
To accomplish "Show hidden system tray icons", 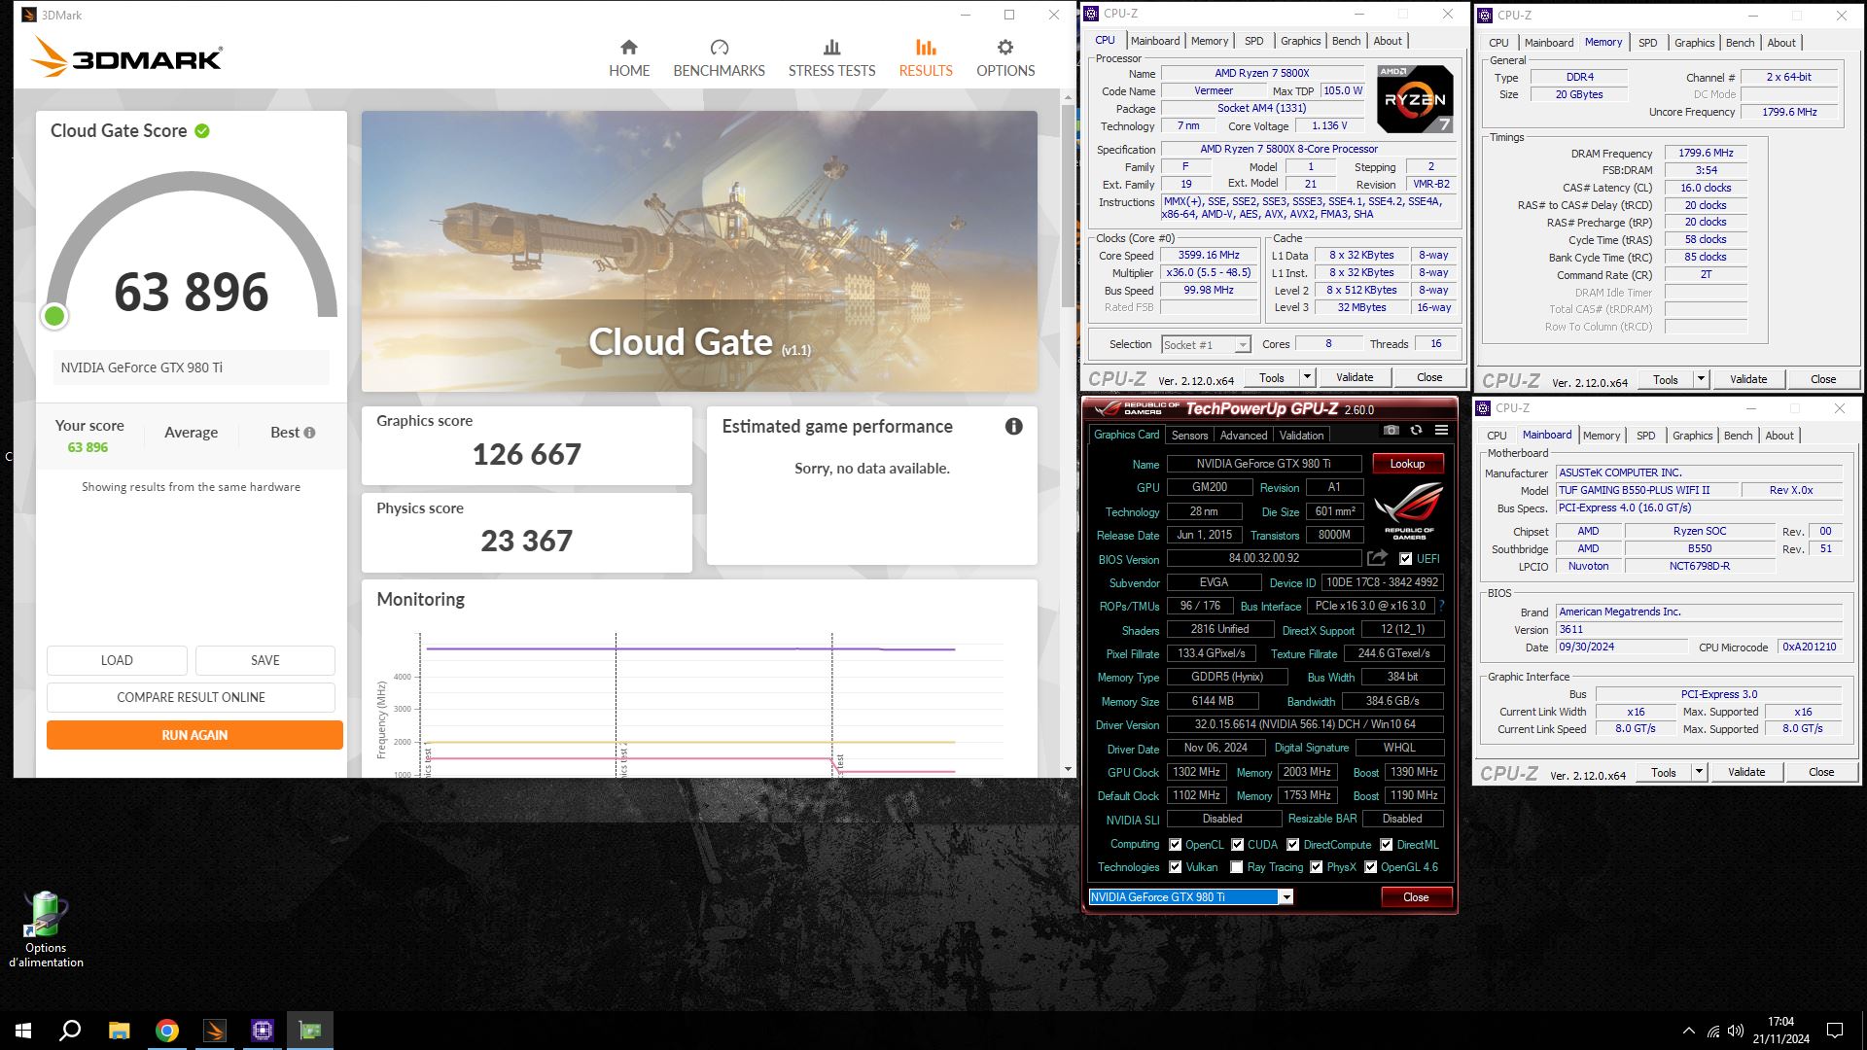I will [1688, 1031].
